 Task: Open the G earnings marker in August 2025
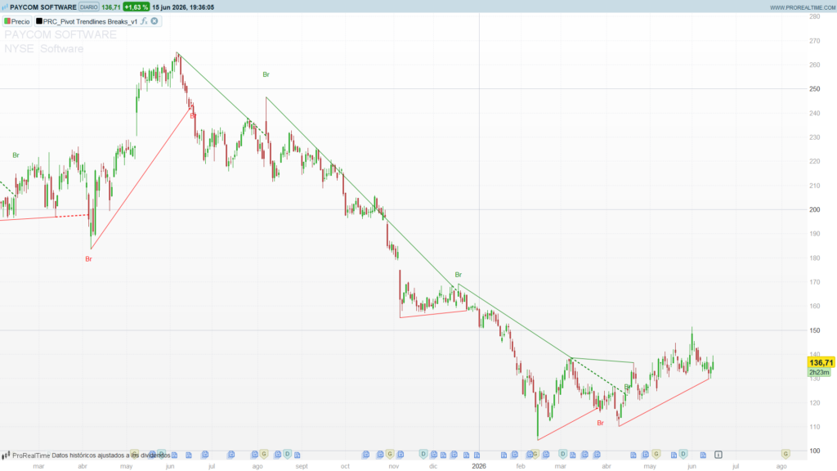[x=264, y=454]
